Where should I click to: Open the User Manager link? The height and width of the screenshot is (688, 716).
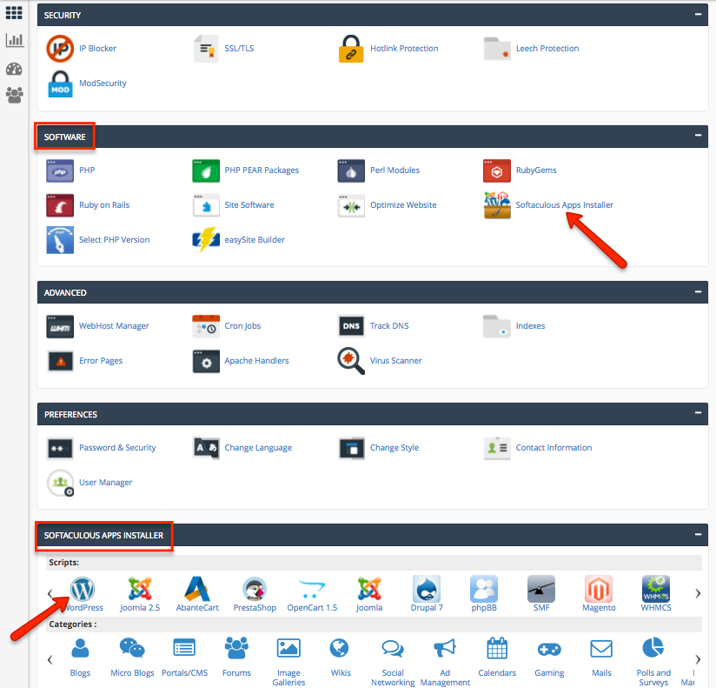105,482
